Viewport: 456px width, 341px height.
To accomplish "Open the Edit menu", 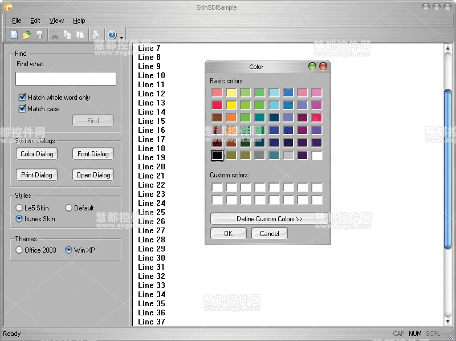I will tap(35, 21).
